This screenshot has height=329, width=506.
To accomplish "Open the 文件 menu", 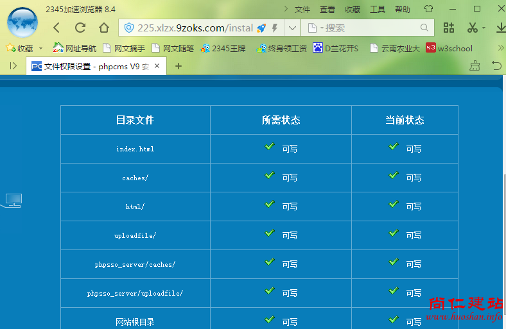I will [x=302, y=9].
